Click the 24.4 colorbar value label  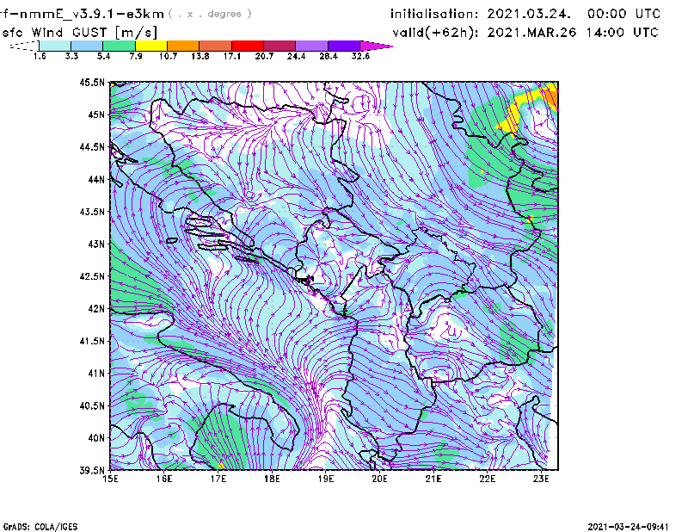coord(296,56)
